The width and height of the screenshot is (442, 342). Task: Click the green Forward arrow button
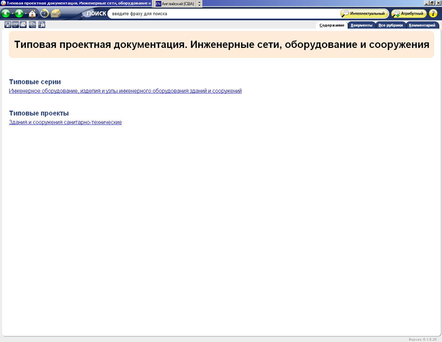(19, 13)
